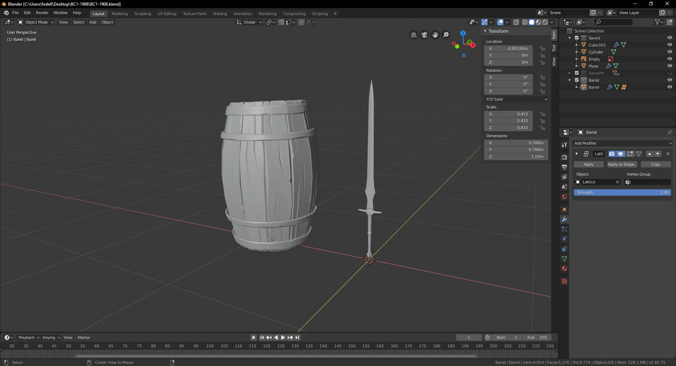Viewport: 676px width, 366px height.
Task: Click the pan view hand icon
Action: tap(435, 35)
